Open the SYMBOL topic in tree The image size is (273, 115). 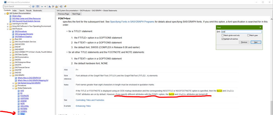point(24,111)
